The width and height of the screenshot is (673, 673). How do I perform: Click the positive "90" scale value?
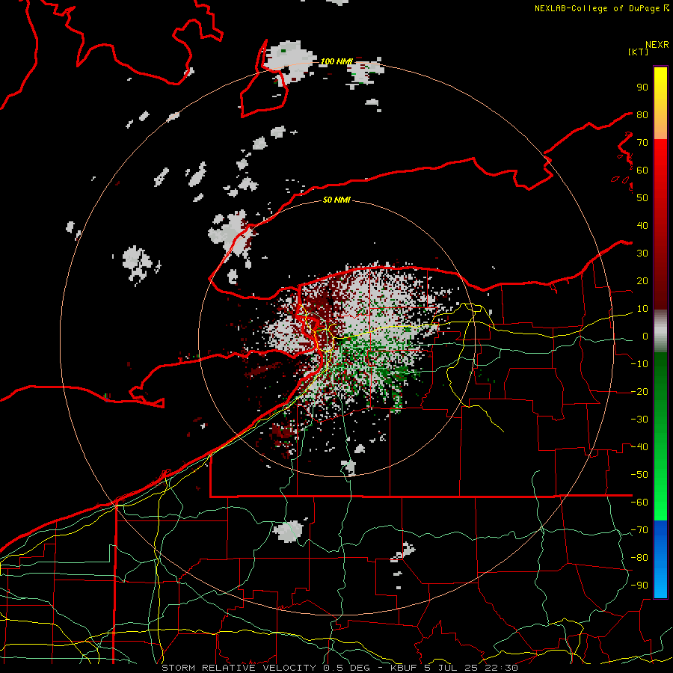point(642,87)
